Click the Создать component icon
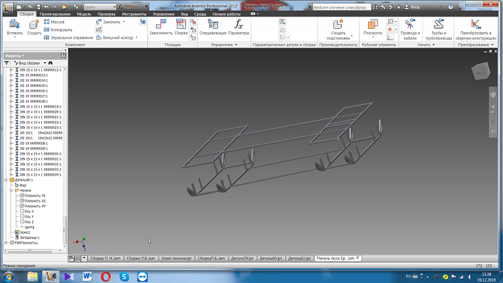Screen dimensions: 503x283 [x=33, y=25]
